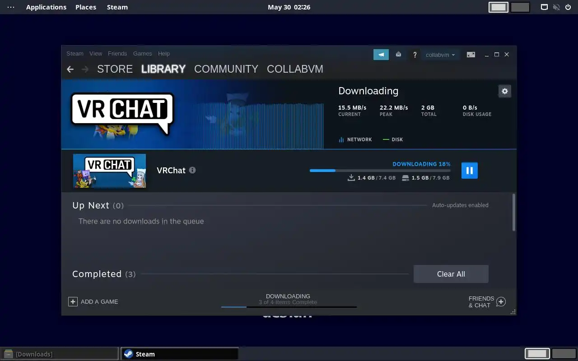Open the Applications menu in top panel
The image size is (578, 361).
pos(46,7)
